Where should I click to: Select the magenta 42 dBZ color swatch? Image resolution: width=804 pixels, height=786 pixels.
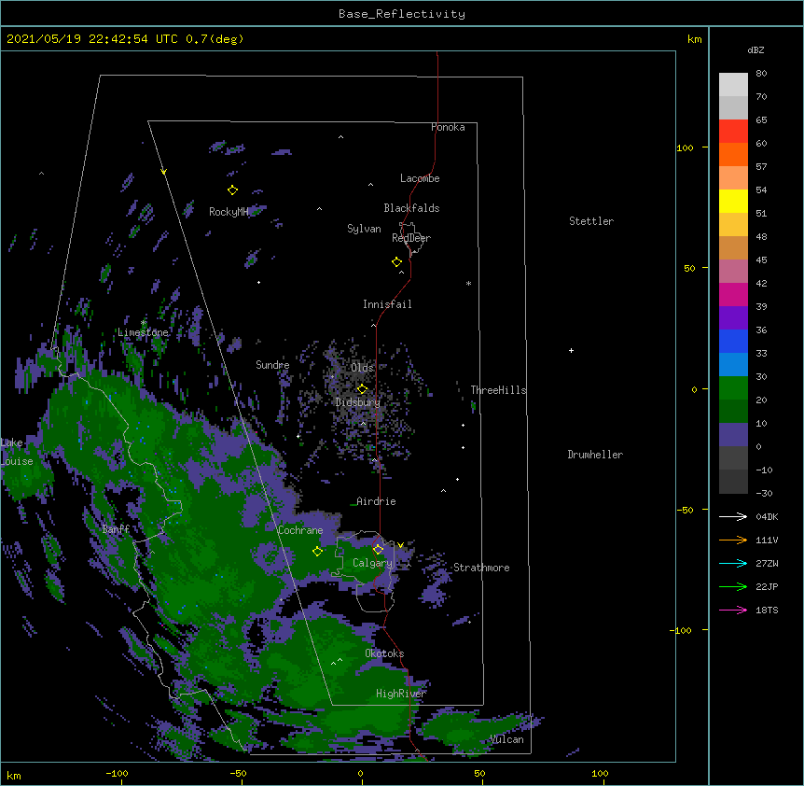pyautogui.click(x=733, y=294)
